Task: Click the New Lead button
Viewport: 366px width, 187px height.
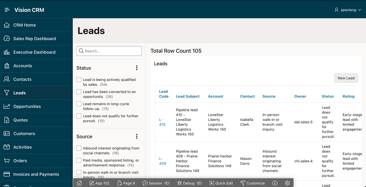Action: pos(346,78)
